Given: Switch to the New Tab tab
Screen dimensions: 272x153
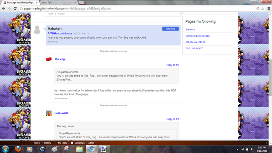Looking at the screenshot, I should 59,3.
